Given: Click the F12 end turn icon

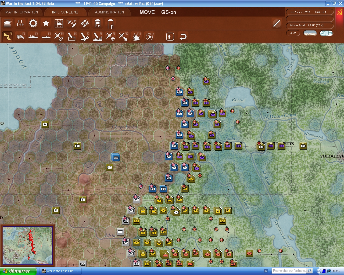Looking at the screenshot, I should tap(149, 37).
